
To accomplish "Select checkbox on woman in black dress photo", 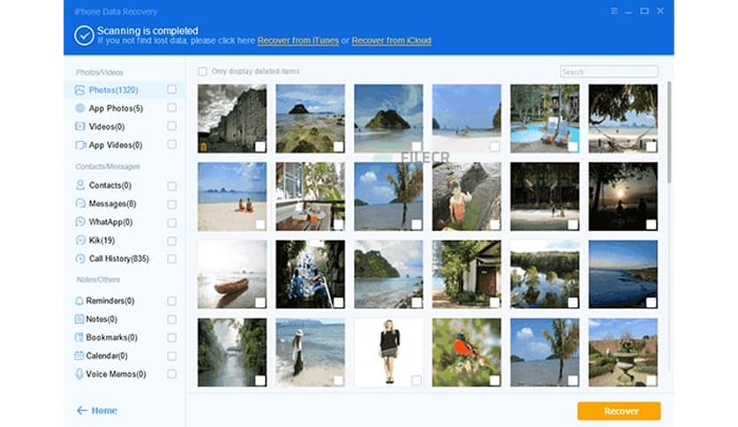I will pyautogui.click(x=417, y=380).
